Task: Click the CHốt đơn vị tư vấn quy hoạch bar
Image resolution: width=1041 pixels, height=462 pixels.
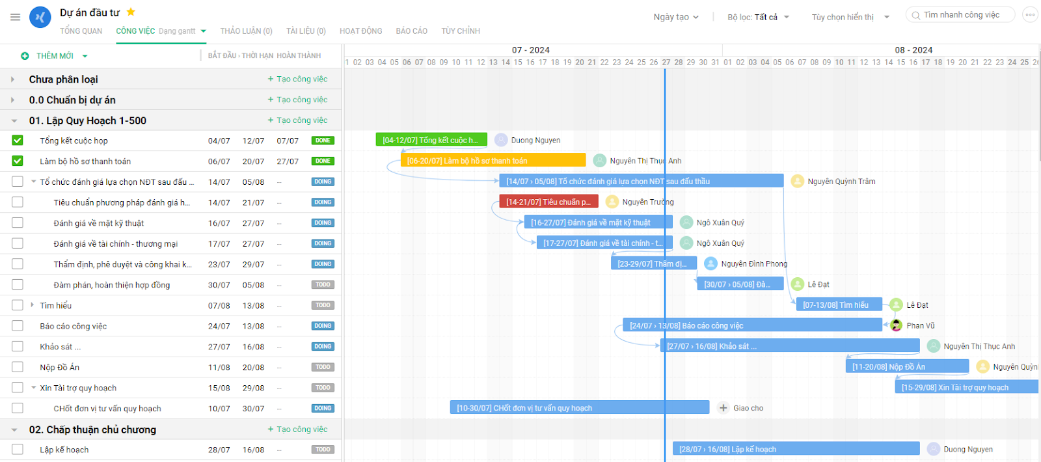Action: pos(580,408)
